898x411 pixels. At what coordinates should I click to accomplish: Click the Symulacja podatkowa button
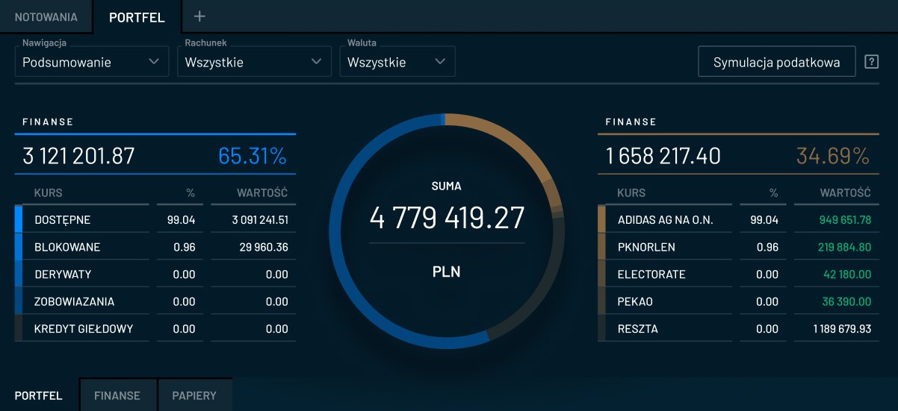coord(776,62)
